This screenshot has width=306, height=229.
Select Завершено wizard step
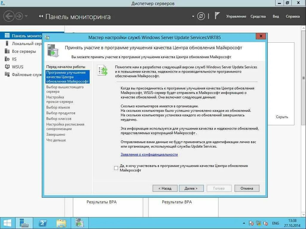click(56, 134)
